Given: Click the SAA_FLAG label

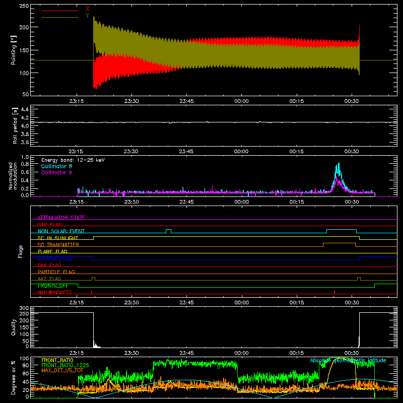Looking at the screenshot, I should click(x=49, y=265).
